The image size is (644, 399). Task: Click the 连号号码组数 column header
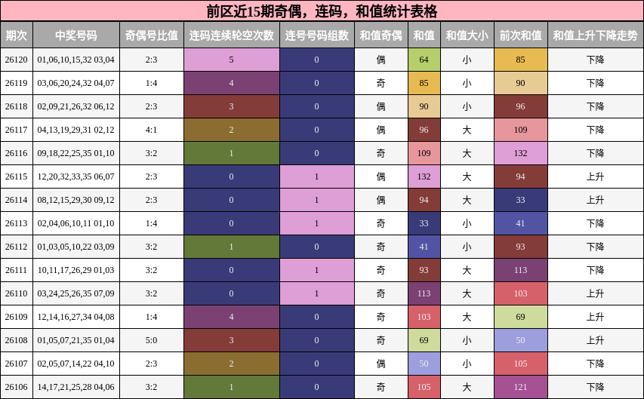(316, 35)
